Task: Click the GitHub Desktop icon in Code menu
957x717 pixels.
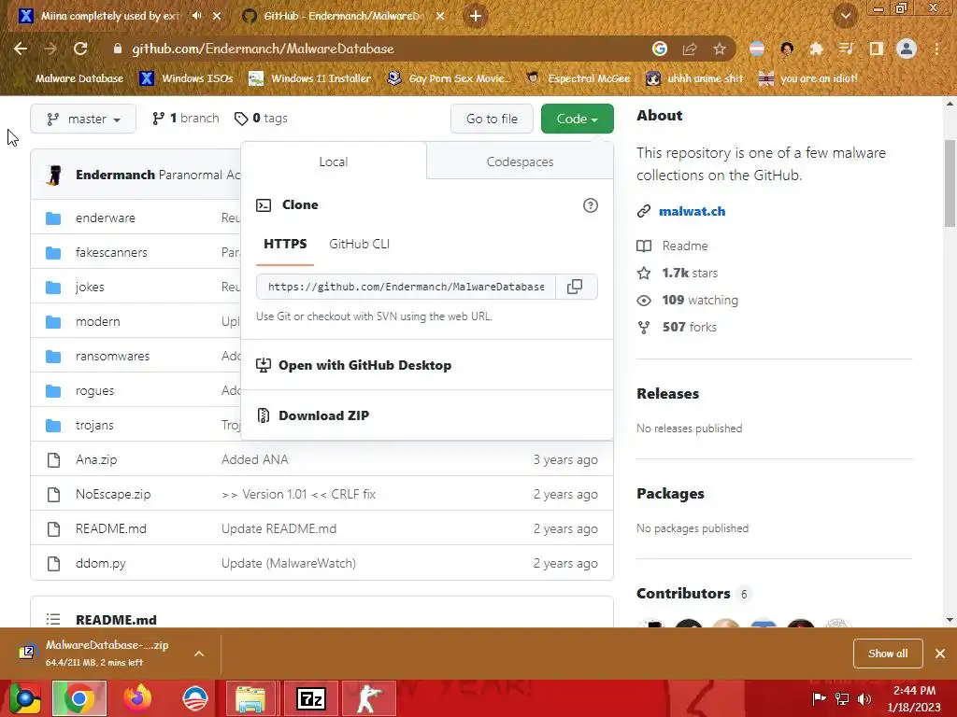Action: tap(263, 365)
